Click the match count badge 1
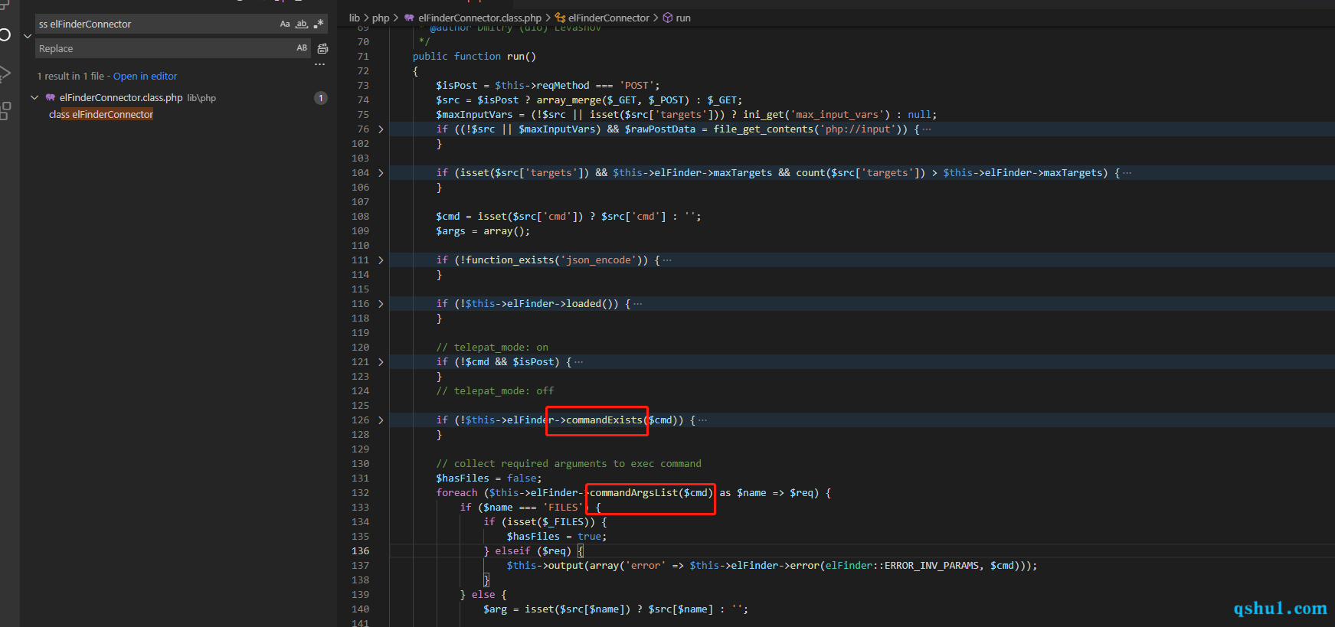 pos(321,97)
